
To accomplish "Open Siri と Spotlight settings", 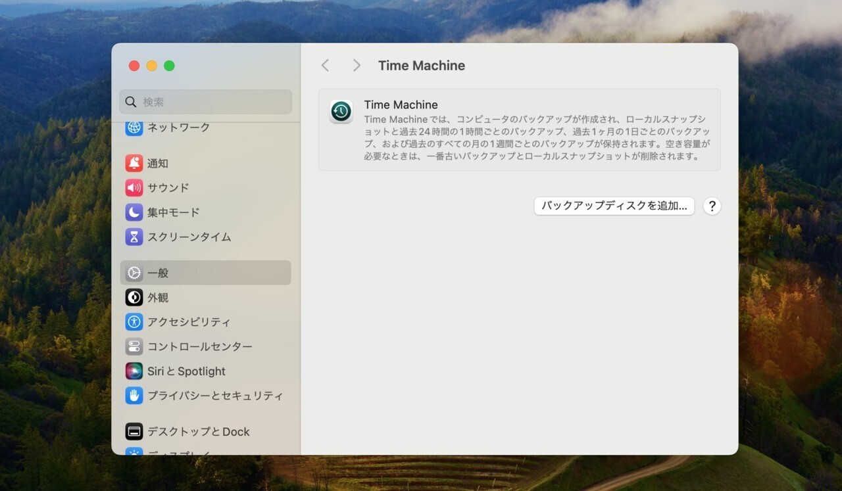I will point(205,371).
